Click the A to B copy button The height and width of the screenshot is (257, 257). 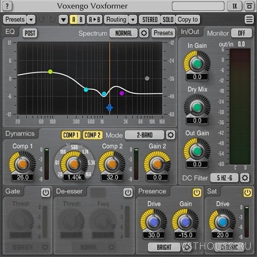95,19
